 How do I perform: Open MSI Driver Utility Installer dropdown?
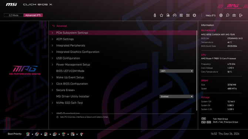click(176, 97)
